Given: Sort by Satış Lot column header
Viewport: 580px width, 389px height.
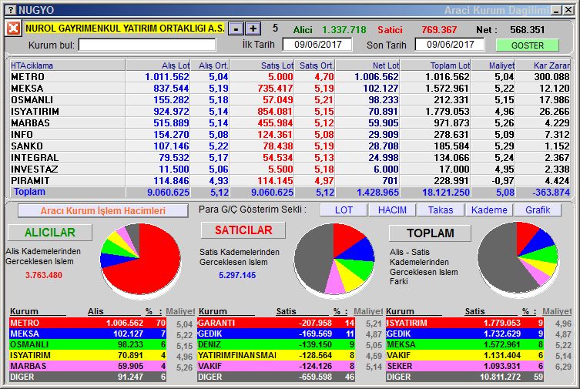Looking at the screenshot, I should click(262, 65).
